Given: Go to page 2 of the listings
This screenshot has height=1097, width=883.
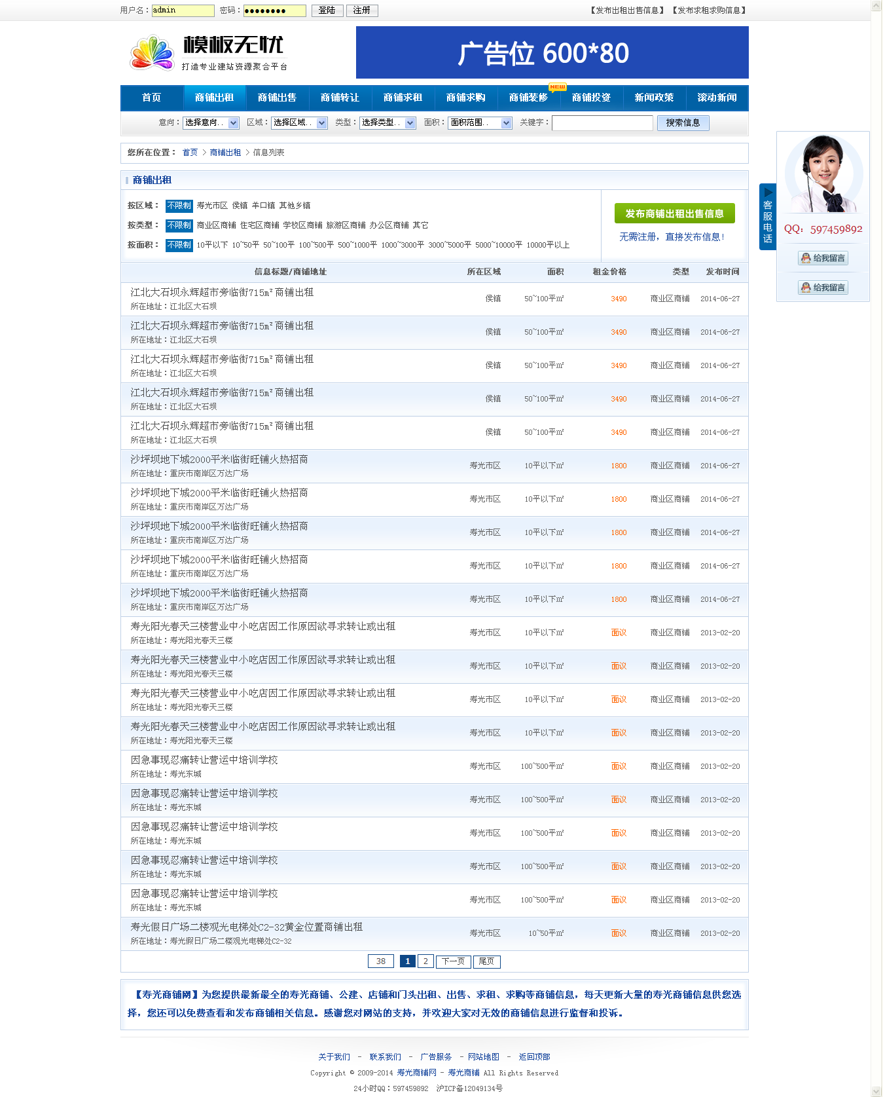Looking at the screenshot, I should (x=425, y=961).
